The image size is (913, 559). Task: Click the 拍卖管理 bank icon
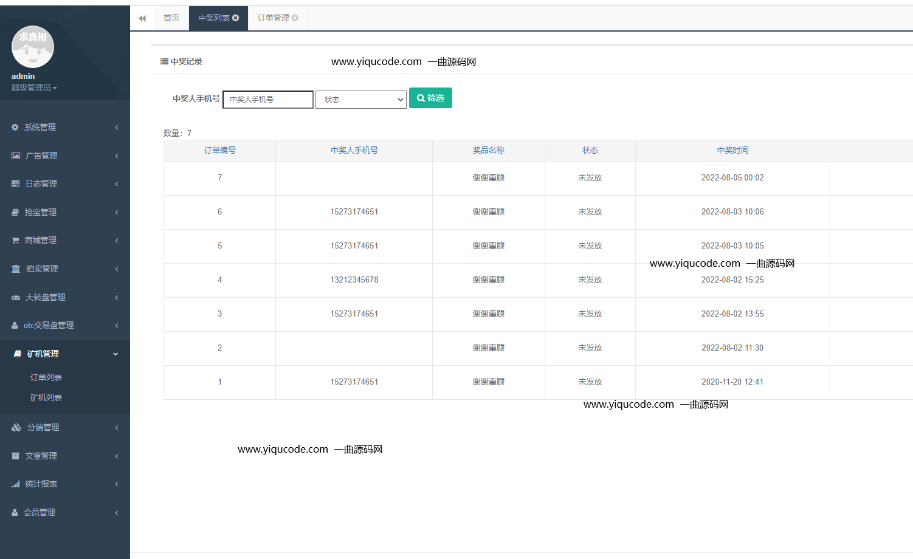click(16, 269)
